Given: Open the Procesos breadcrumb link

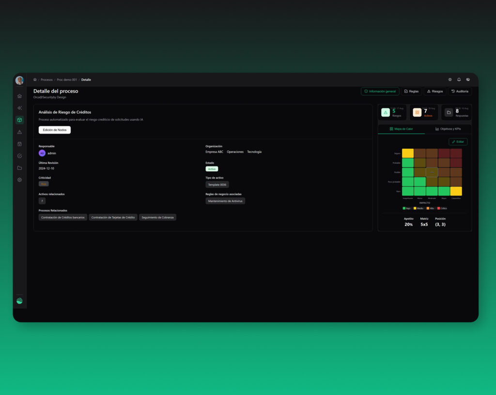Looking at the screenshot, I should [46, 80].
